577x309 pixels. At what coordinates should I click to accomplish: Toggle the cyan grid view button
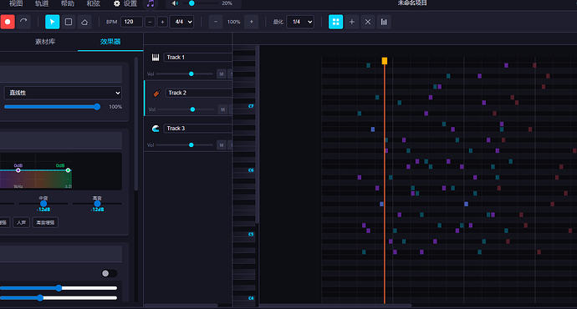pos(335,22)
